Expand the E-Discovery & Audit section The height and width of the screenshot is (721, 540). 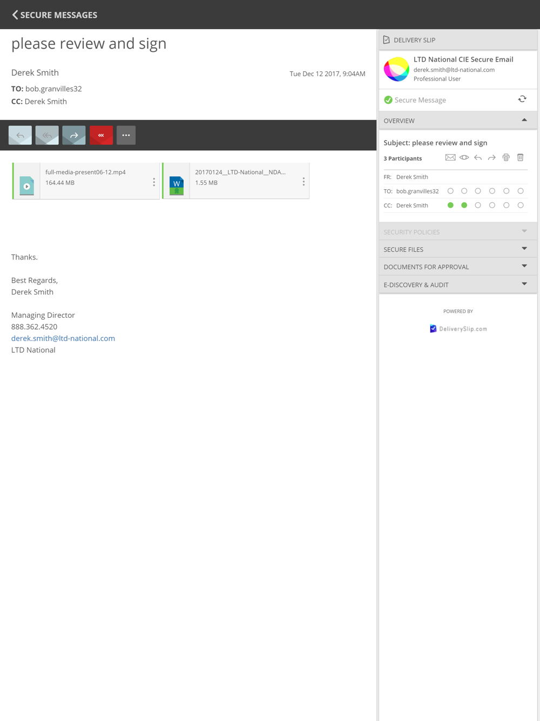tap(458, 285)
